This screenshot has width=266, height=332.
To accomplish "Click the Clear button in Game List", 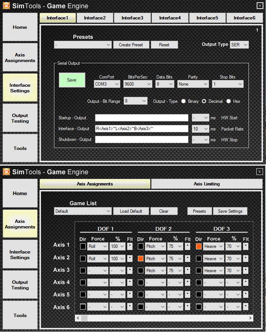I will (x=164, y=211).
